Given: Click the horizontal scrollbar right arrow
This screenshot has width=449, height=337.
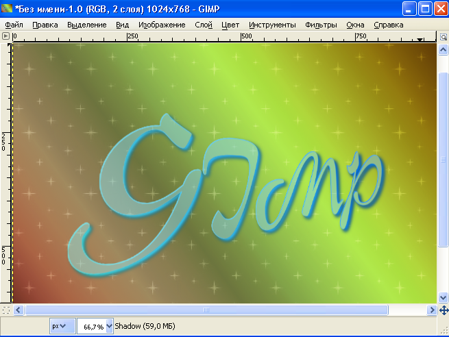Looking at the screenshot, I should click(432, 310).
